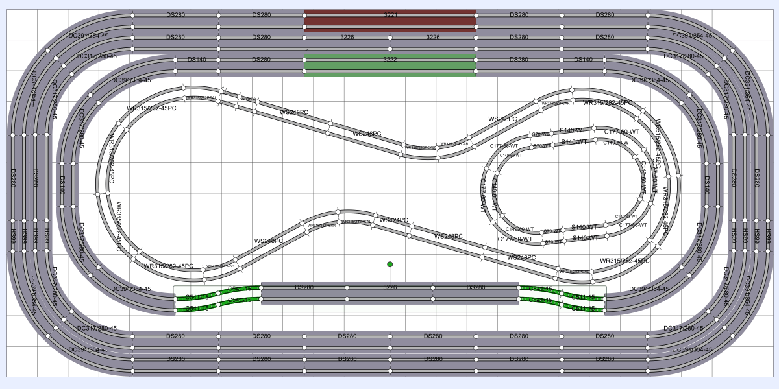779x389 pixels.
Task: Select the leftmost HS99 track label
Action: (13, 237)
